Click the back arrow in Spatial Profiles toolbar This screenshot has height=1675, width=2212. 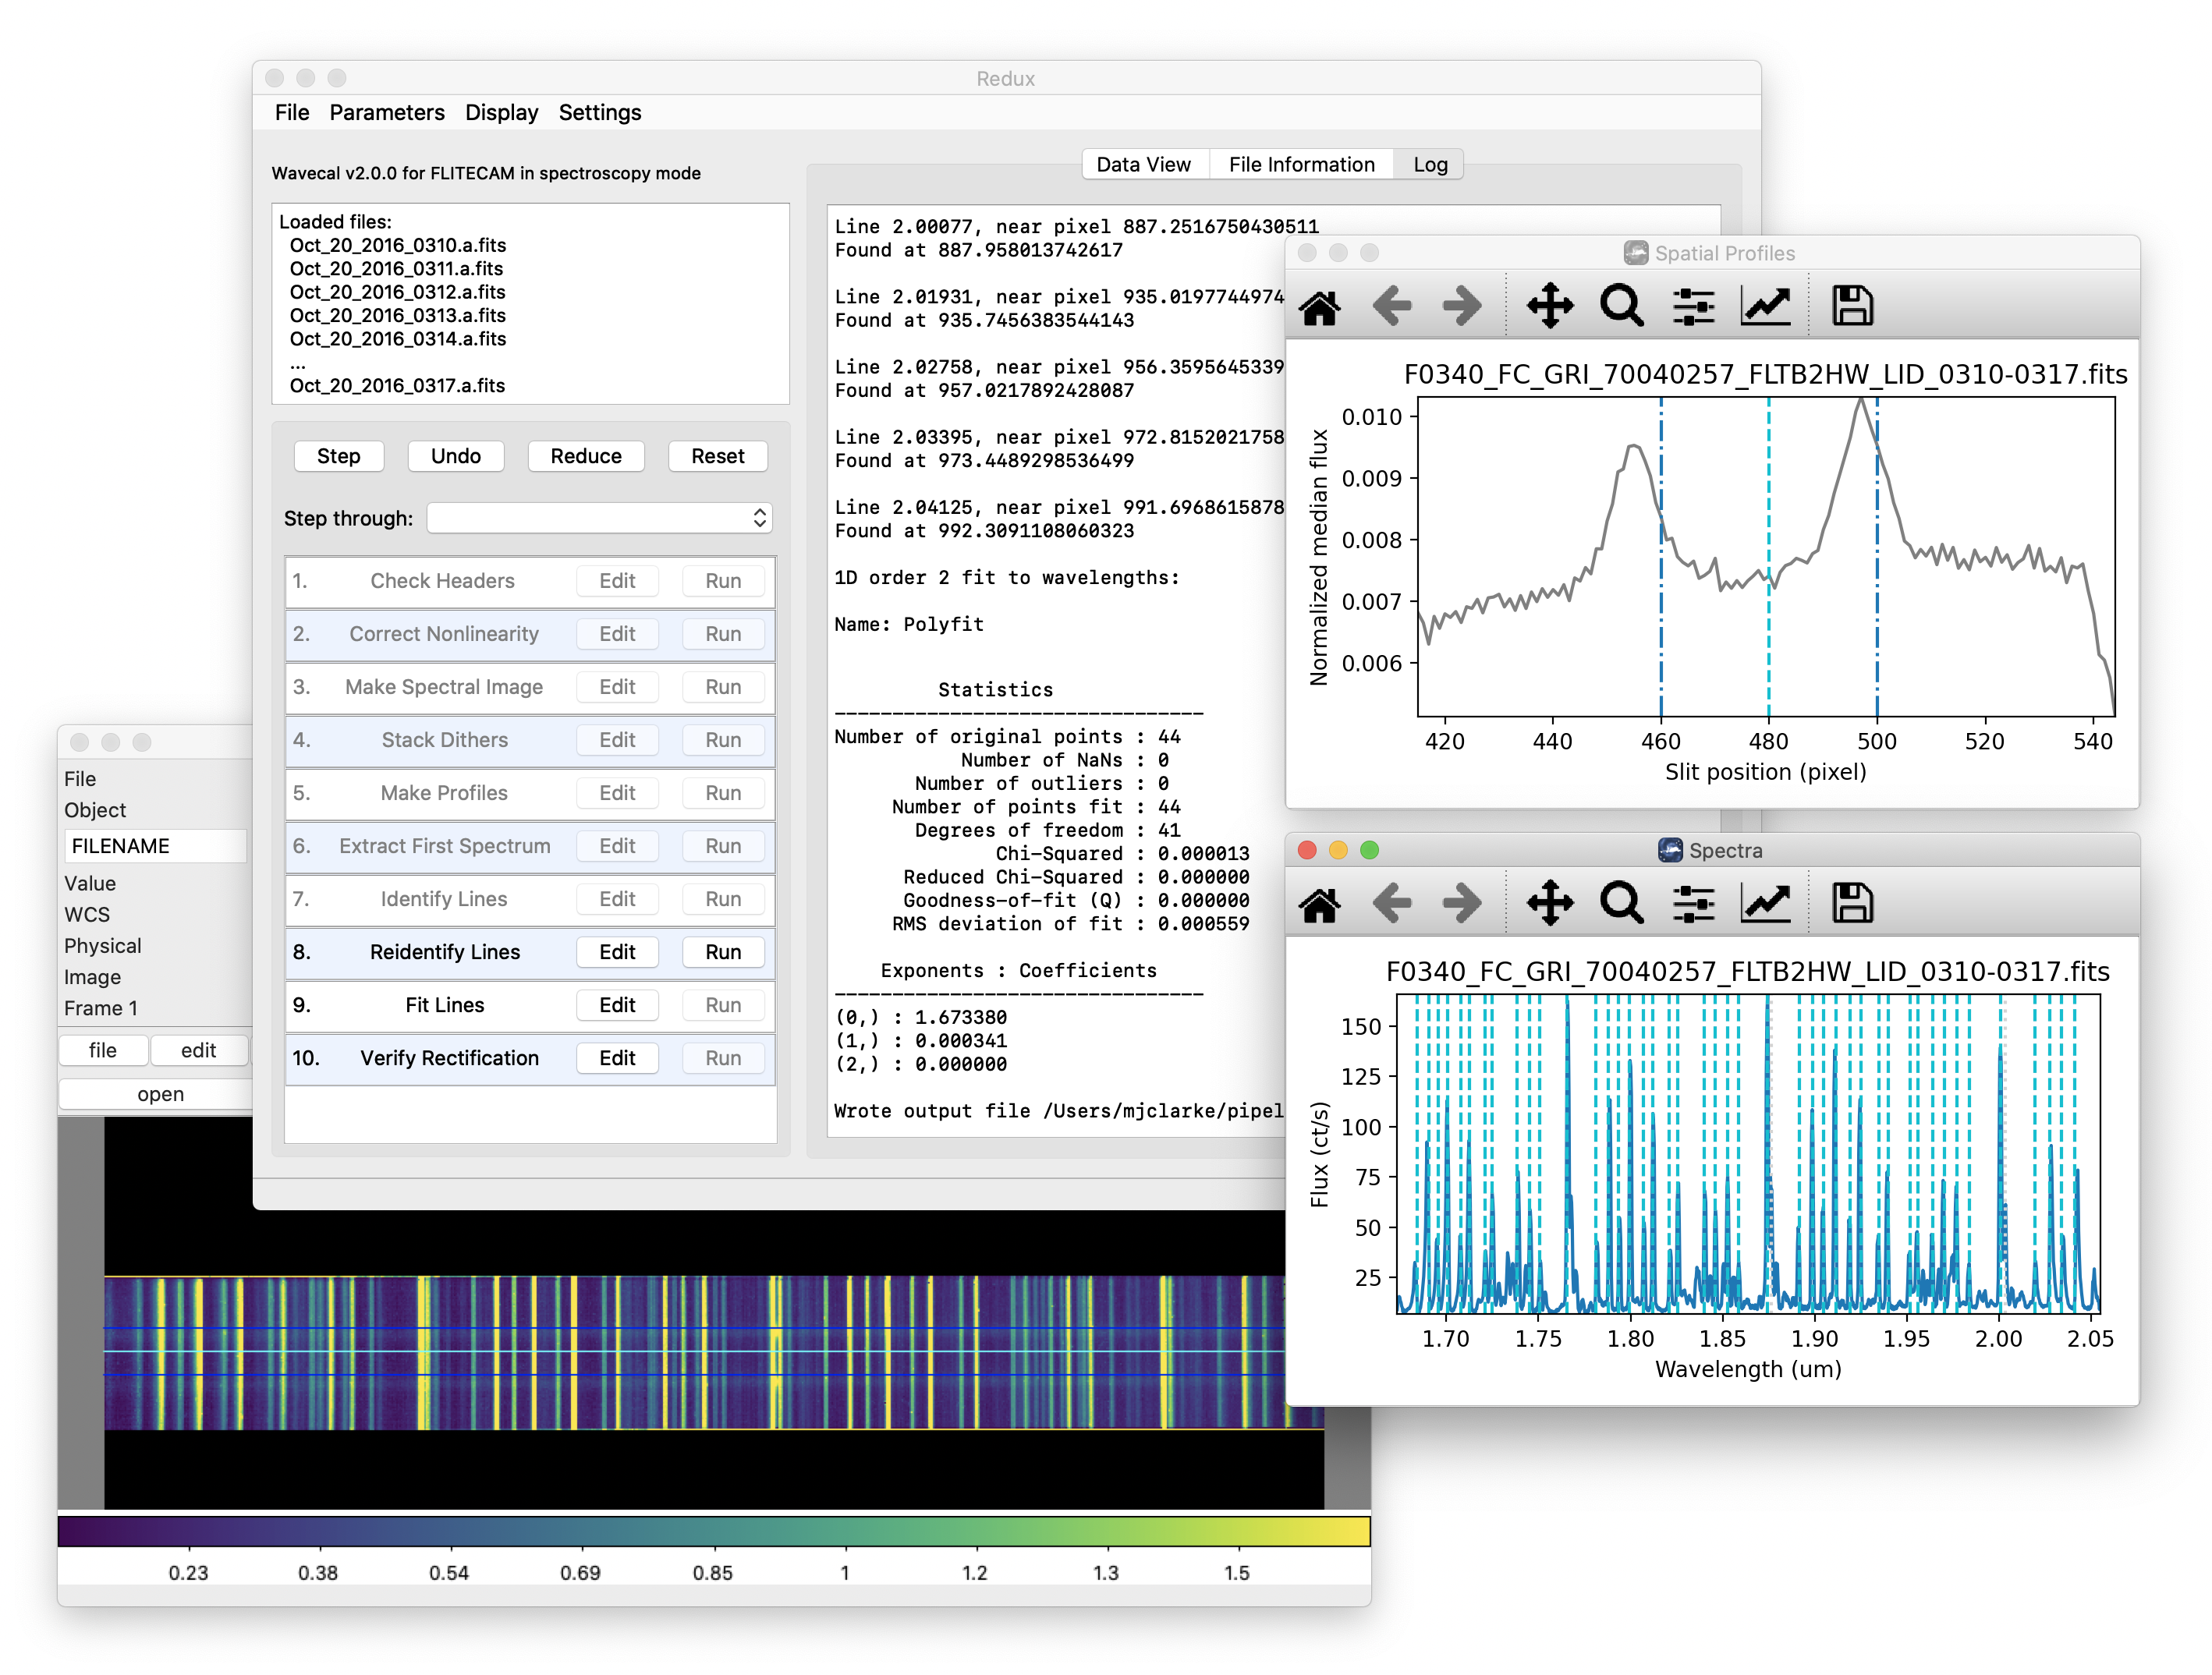point(1392,305)
